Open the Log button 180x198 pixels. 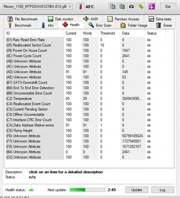click(163, 190)
